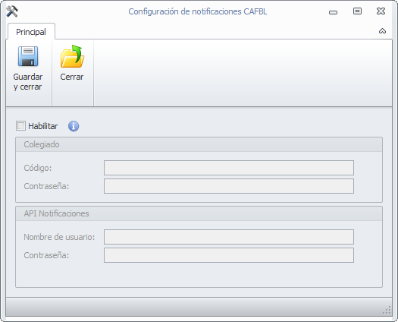Click the blue information icon beside Habilitar
Viewport: 398px width, 322px height.
click(74, 126)
